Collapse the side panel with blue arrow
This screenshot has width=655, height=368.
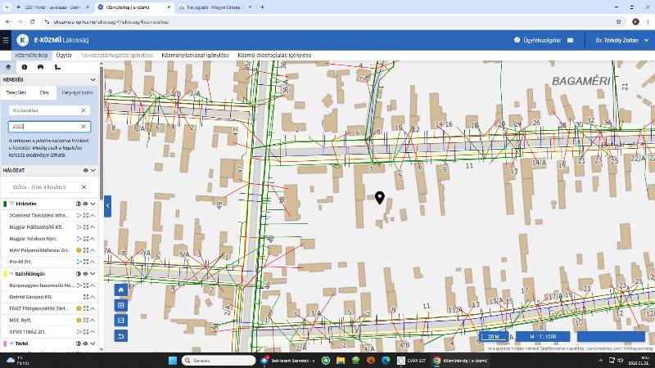point(107,206)
